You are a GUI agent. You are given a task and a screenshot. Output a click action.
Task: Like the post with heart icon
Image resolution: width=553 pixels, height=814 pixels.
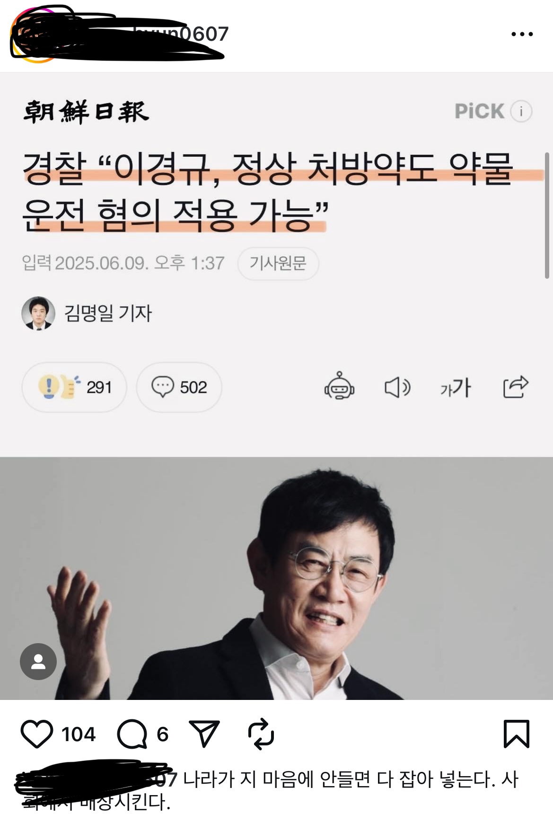pos(37,734)
